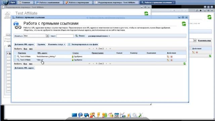
Task: Open the magnifier search dock icon
Action: point(135,115)
